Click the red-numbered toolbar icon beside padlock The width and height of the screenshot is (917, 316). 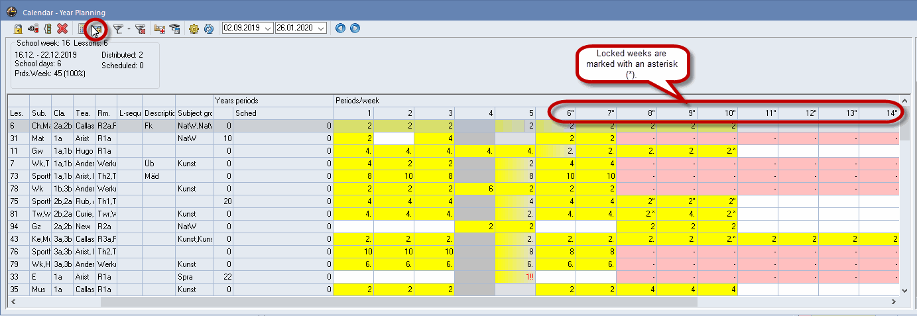pos(32,28)
